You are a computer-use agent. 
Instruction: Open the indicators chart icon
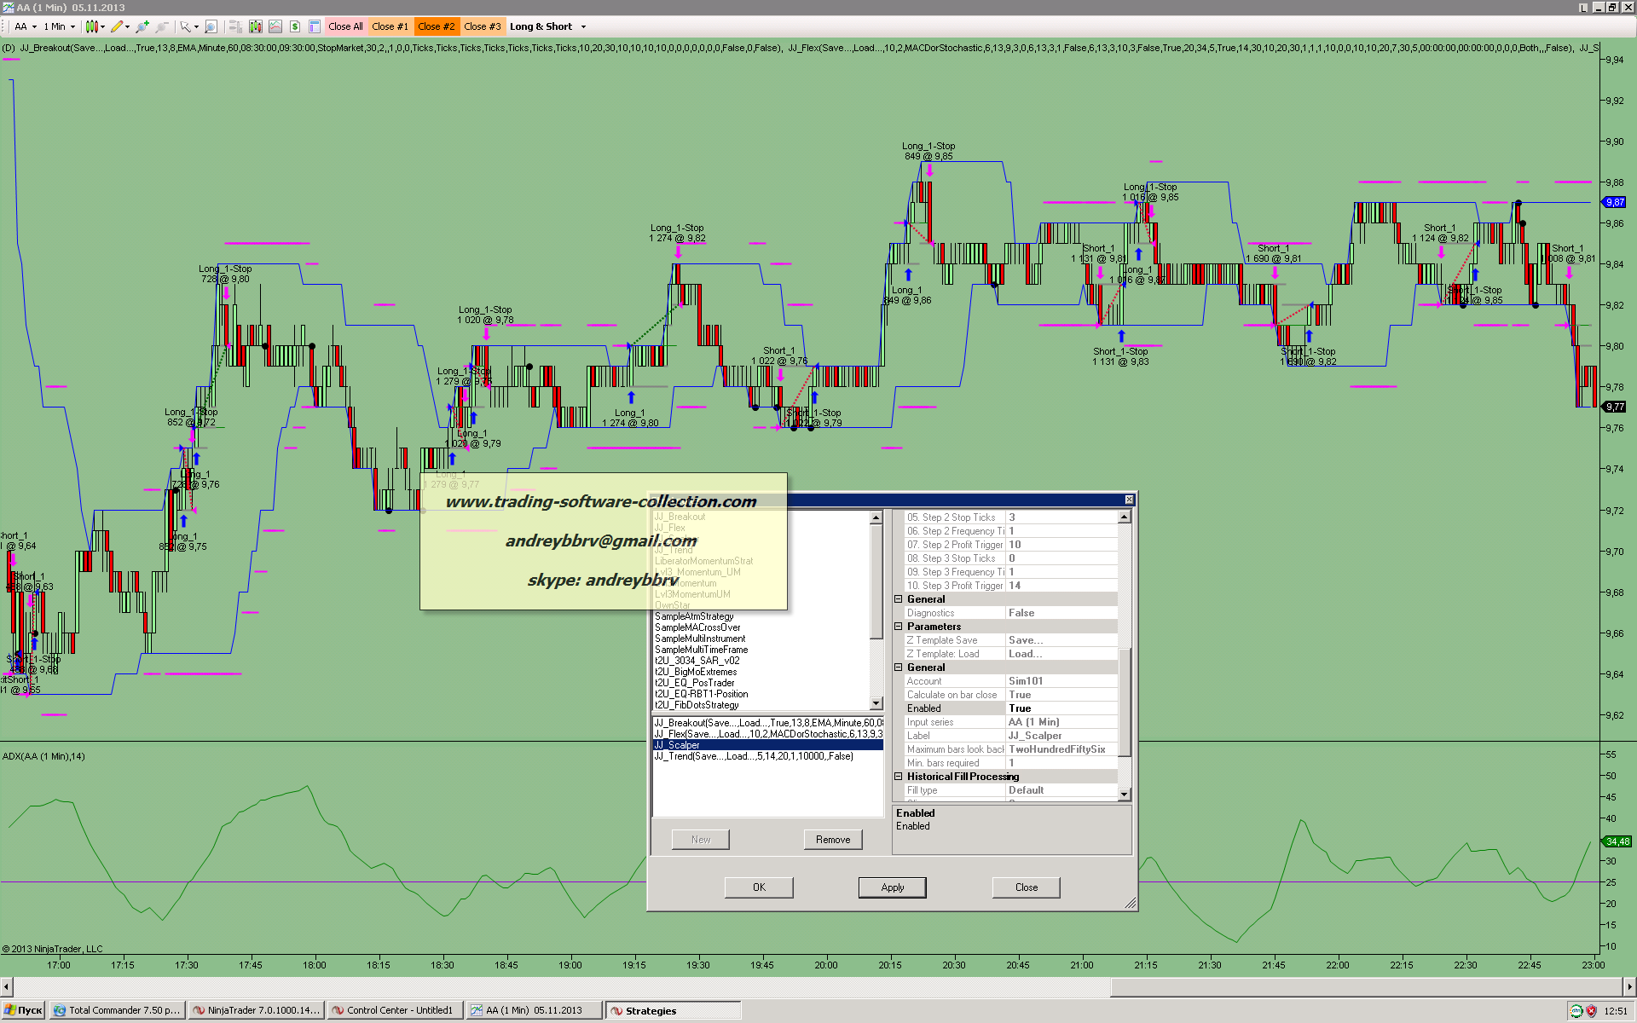(275, 26)
